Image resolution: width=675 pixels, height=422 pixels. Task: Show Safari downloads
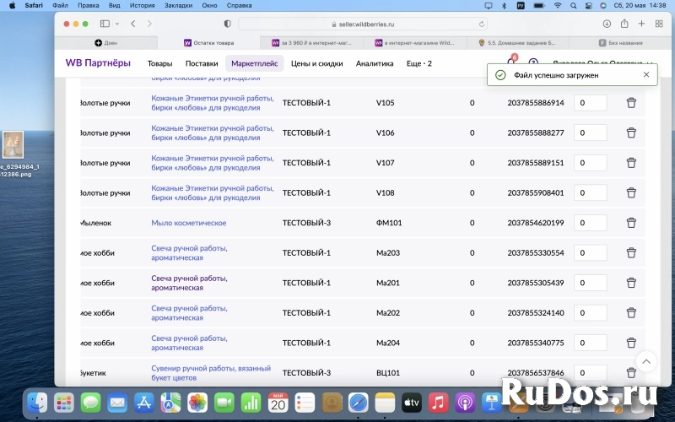point(607,24)
